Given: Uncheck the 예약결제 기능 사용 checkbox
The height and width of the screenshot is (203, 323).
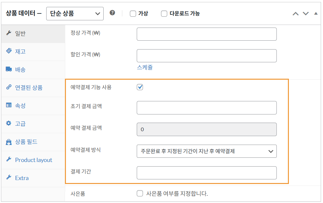Looking at the screenshot, I should coord(140,87).
